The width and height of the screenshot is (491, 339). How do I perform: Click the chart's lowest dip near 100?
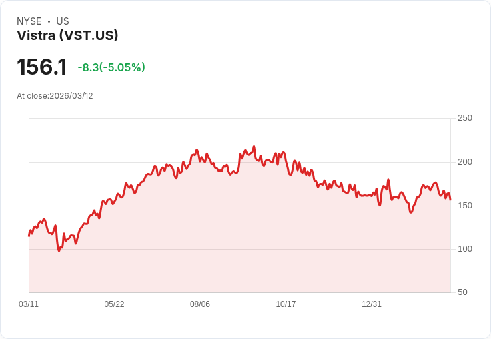pos(59,251)
